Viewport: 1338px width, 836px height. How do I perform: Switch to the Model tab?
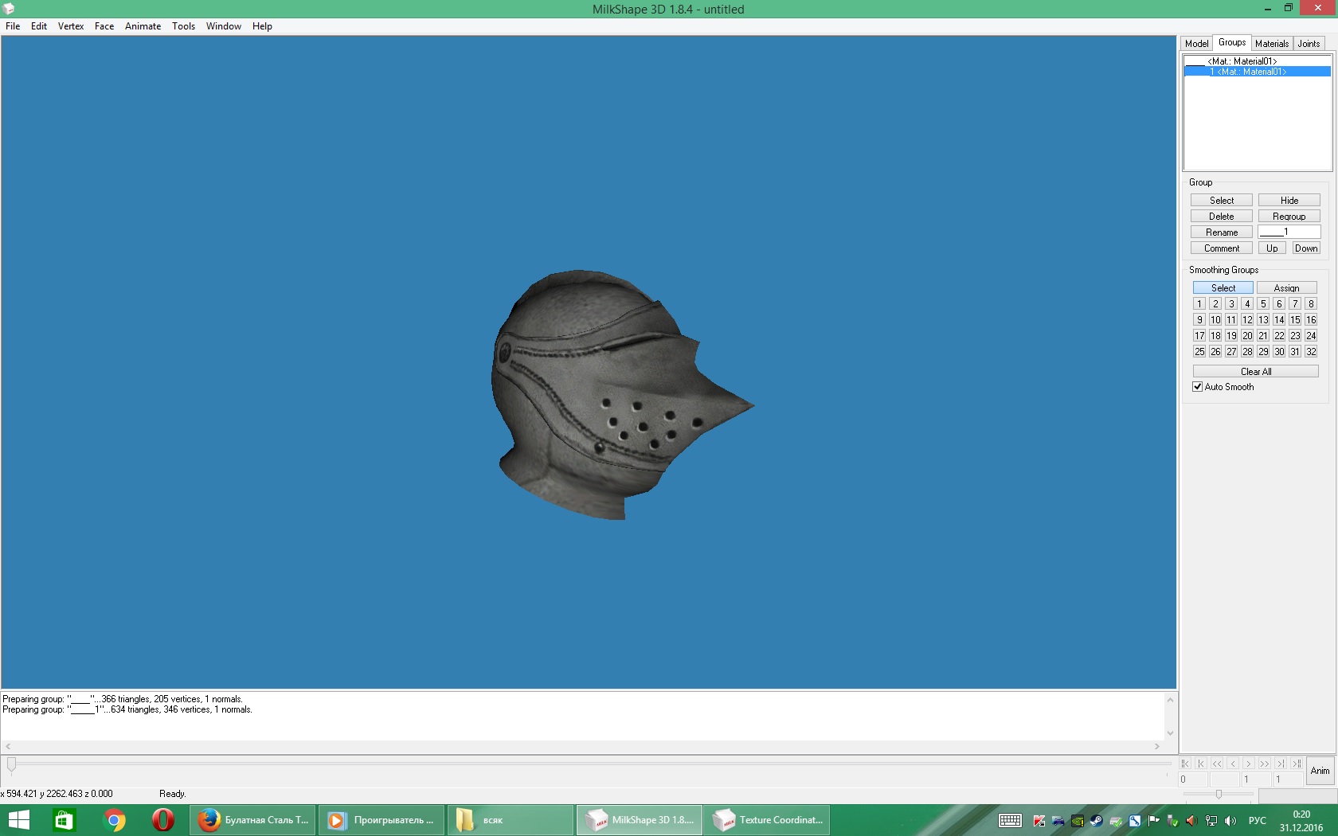(x=1196, y=44)
